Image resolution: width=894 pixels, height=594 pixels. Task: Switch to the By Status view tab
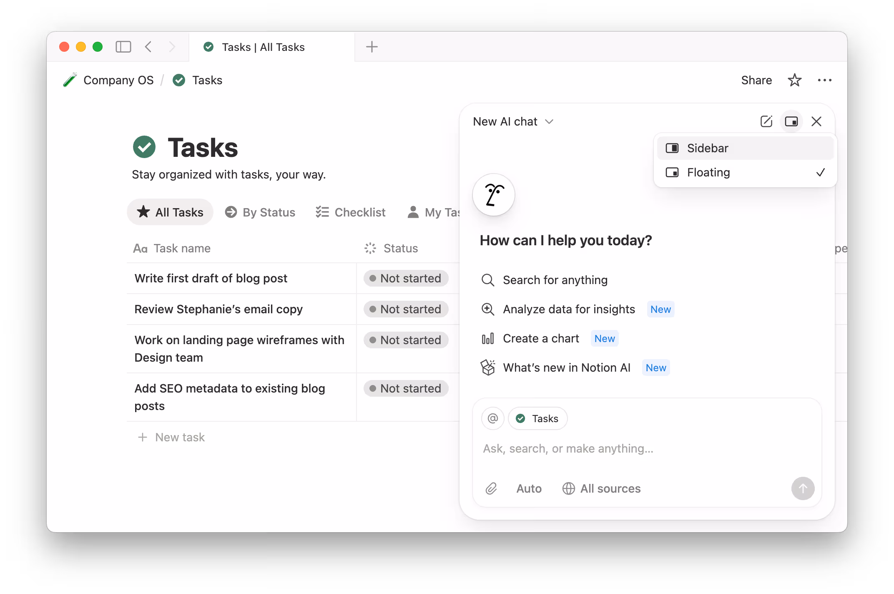tap(260, 212)
